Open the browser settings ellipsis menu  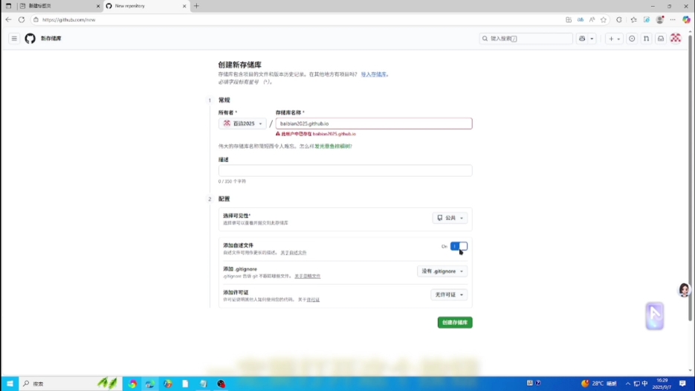coord(673,19)
